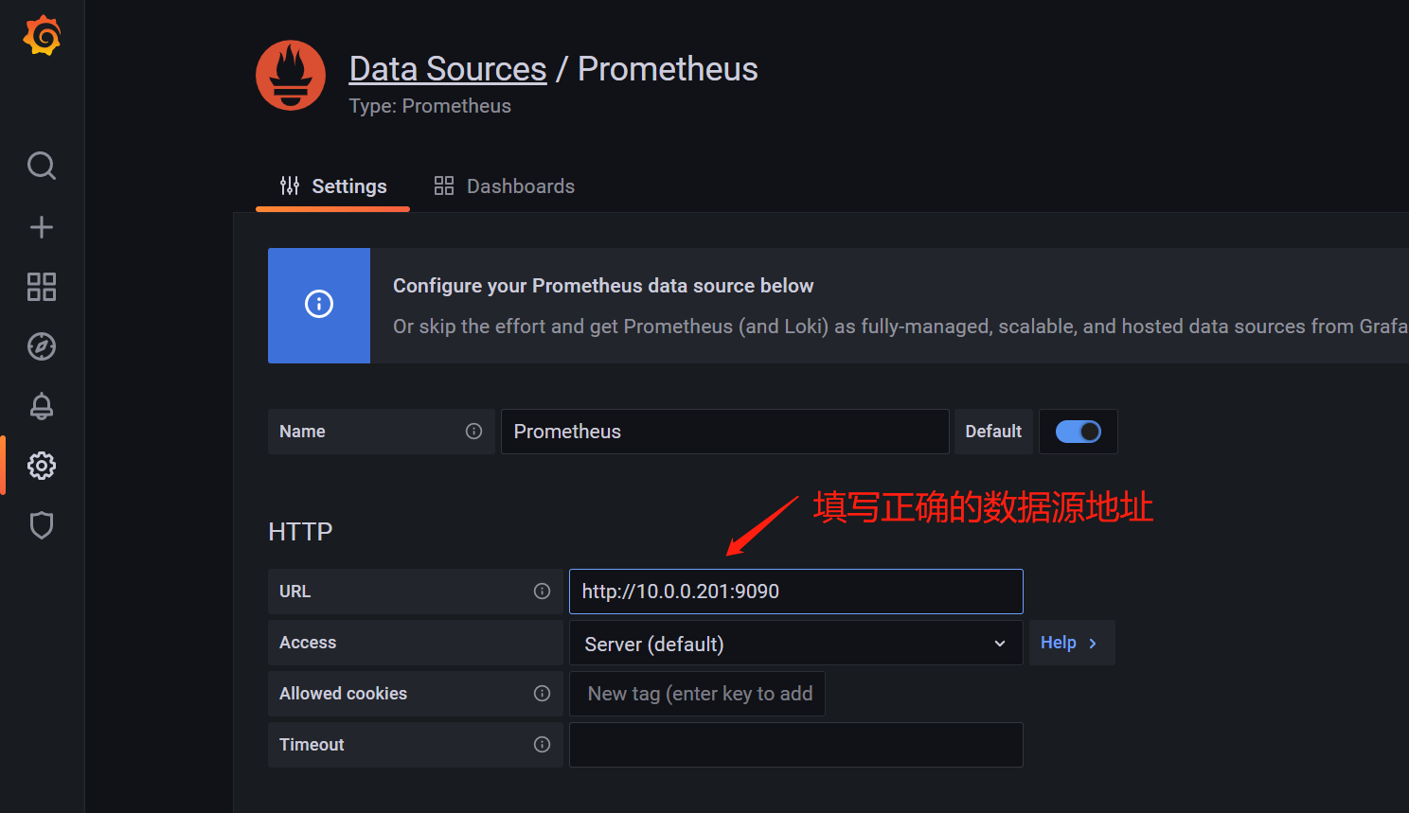Click the 'Or skip the effort' banner text

click(900, 327)
